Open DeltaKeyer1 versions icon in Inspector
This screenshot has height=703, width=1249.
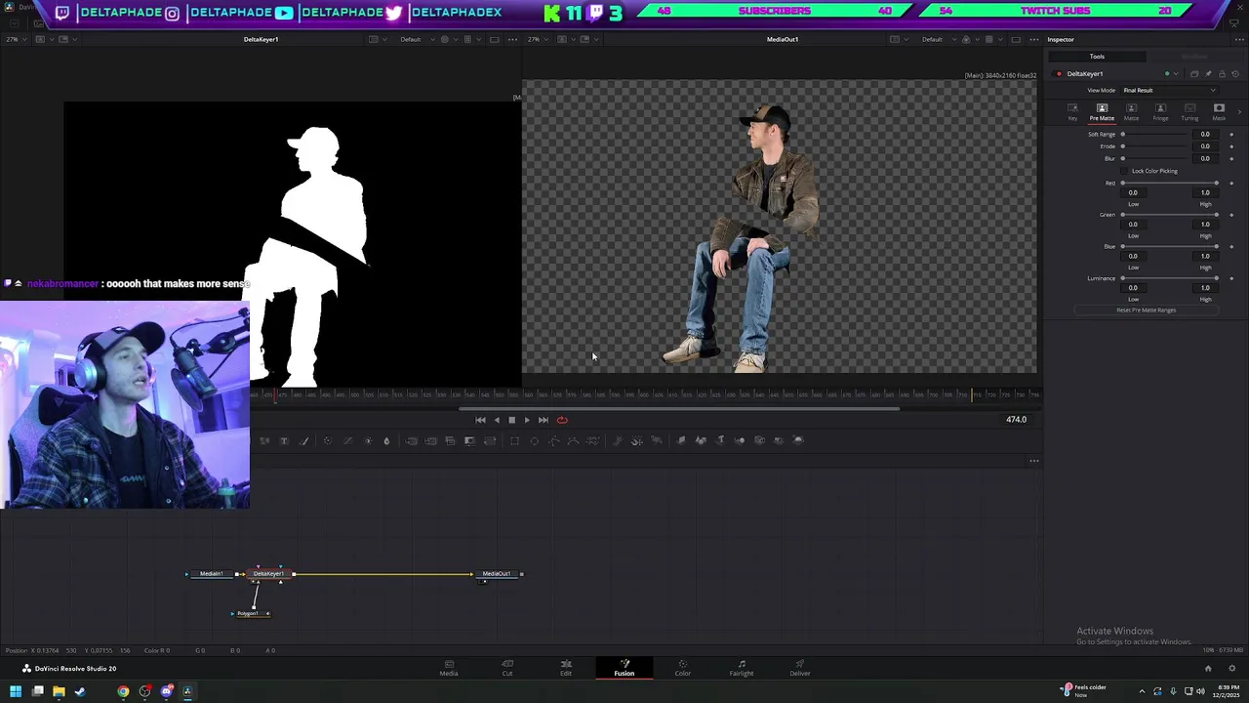1194,74
